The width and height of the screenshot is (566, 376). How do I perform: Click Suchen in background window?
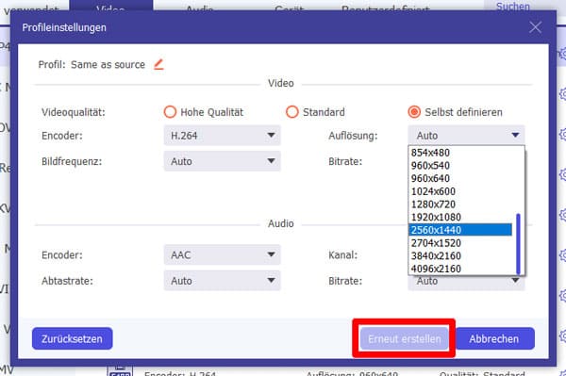512,7
